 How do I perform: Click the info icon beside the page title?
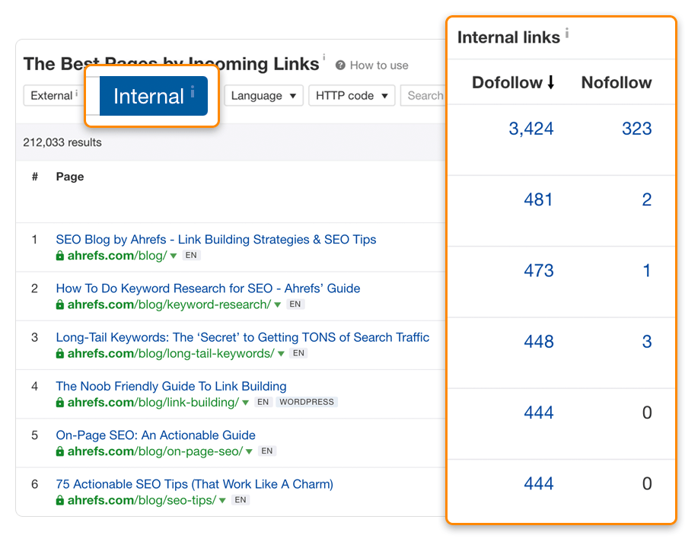pyautogui.click(x=323, y=56)
